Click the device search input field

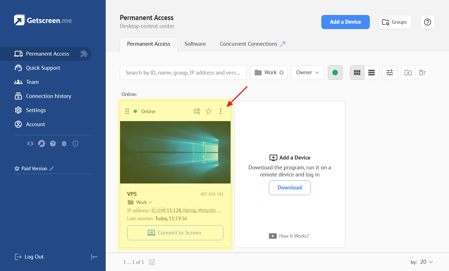[x=183, y=73]
